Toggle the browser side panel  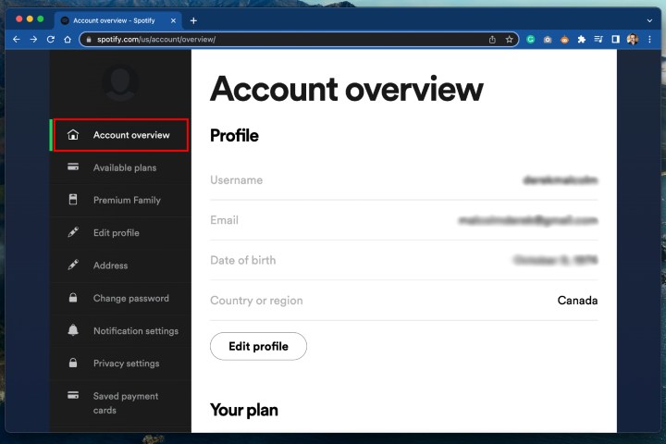[x=615, y=40]
